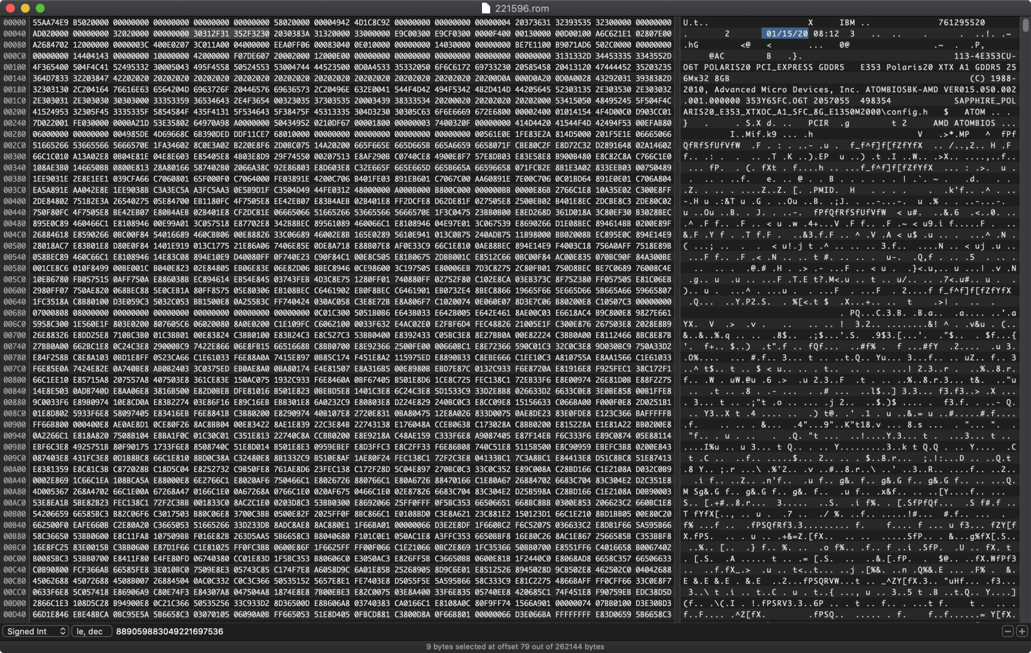Open the 'le, dec' endianness format selector

pos(91,631)
